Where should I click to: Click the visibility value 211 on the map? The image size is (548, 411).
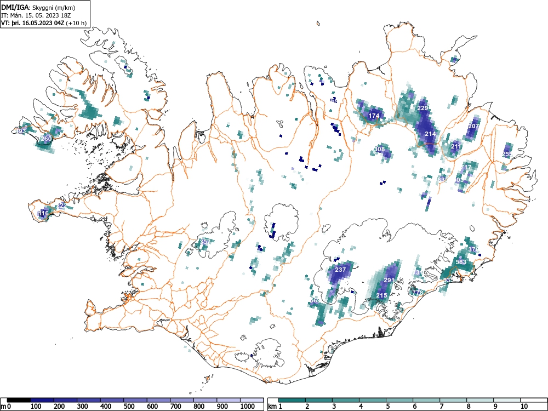(x=456, y=146)
